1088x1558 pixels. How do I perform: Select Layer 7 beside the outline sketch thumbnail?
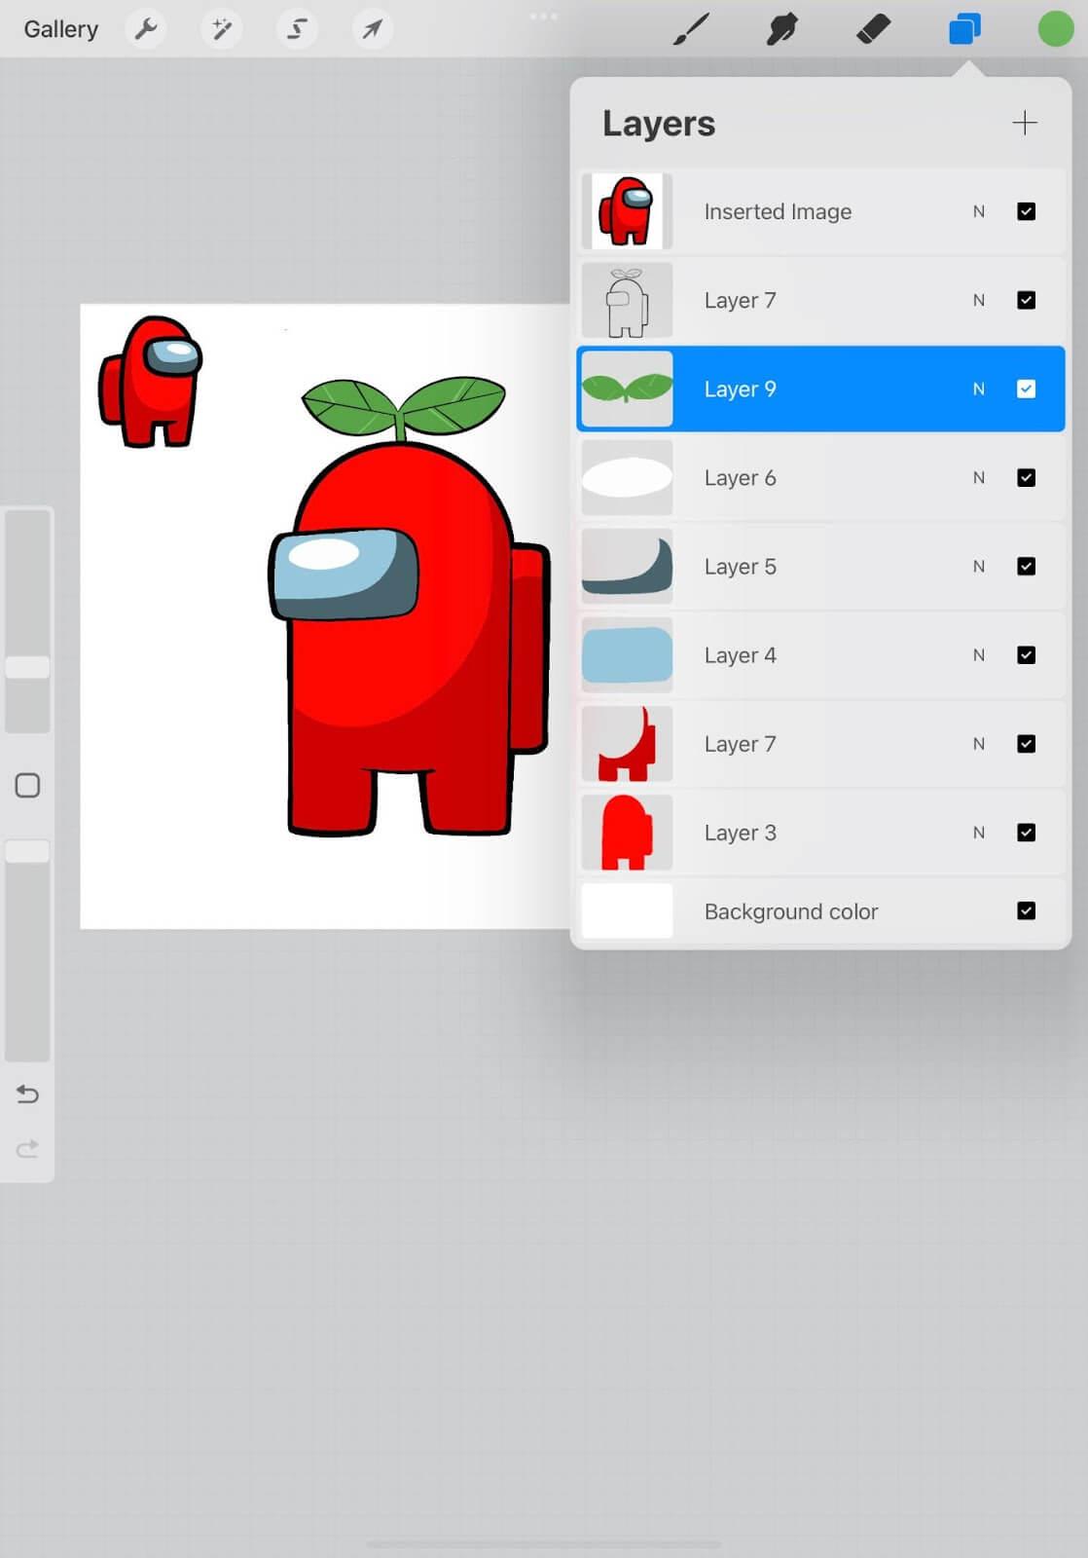tap(740, 300)
